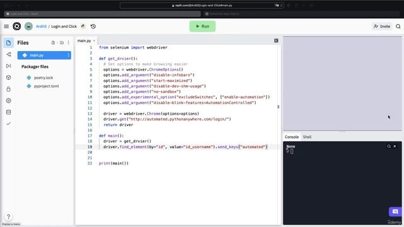This screenshot has width=404, height=227.
Task: Close the main.py tab
Action: (94, 40)
